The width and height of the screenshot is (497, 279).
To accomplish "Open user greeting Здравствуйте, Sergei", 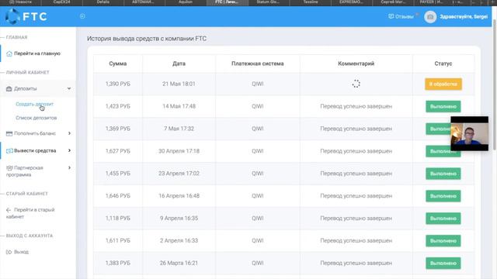I will 464,16.
